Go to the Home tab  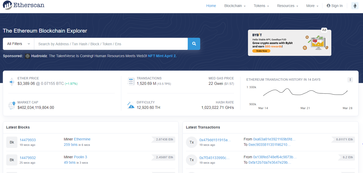pyautogui.click(x=211, y=6)
